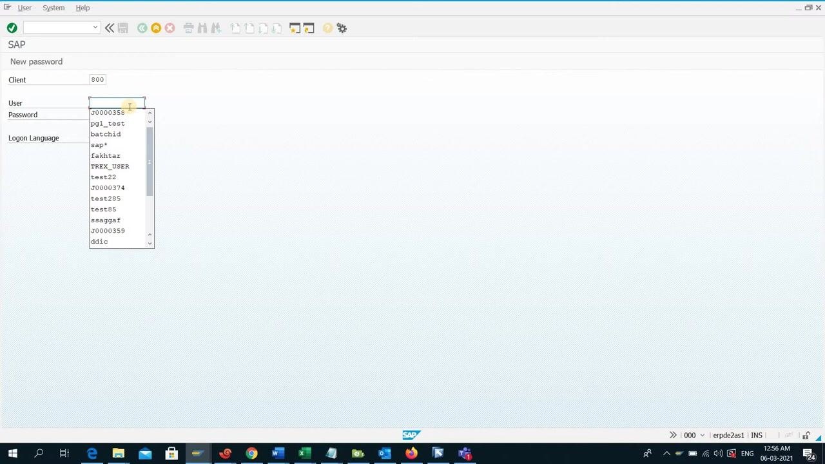Open Google Chrome from the taskbar
825x464 pixels.
pos(251,454)
